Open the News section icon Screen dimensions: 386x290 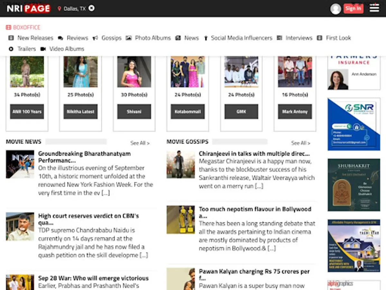178,38
